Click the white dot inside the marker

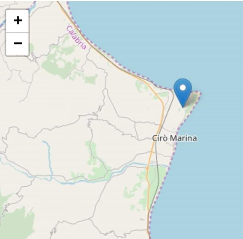pyautogui.click(x=183, y=87)
